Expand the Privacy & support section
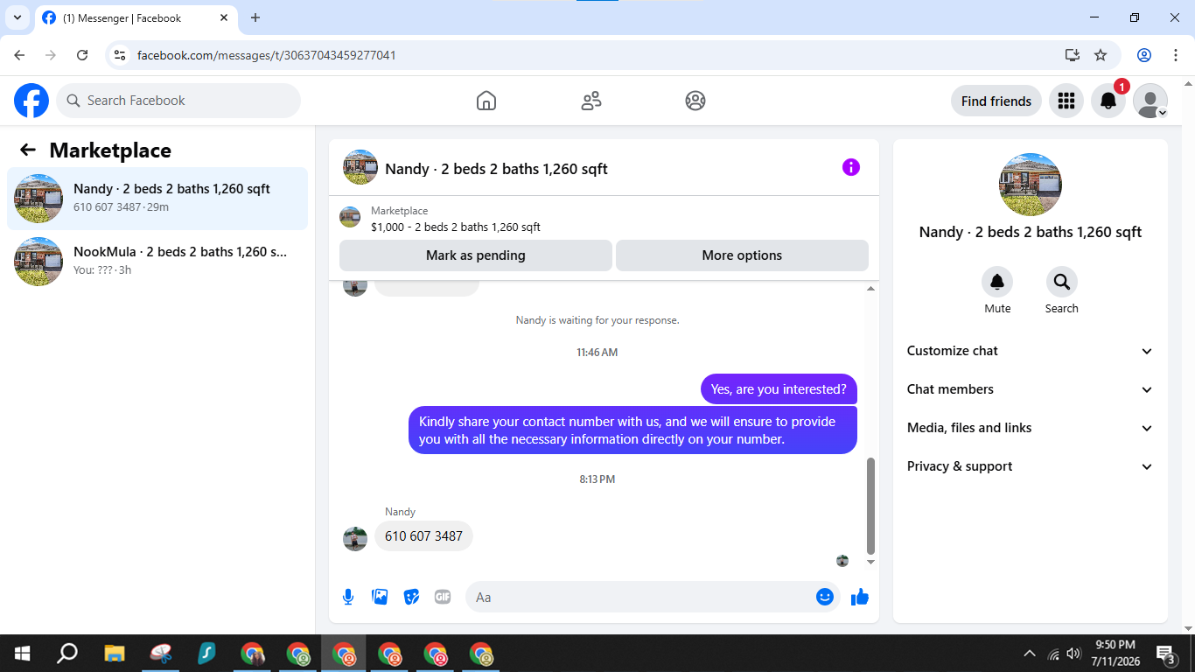Viewport: 1195px width, 672px height. [x=1031, y=466]
